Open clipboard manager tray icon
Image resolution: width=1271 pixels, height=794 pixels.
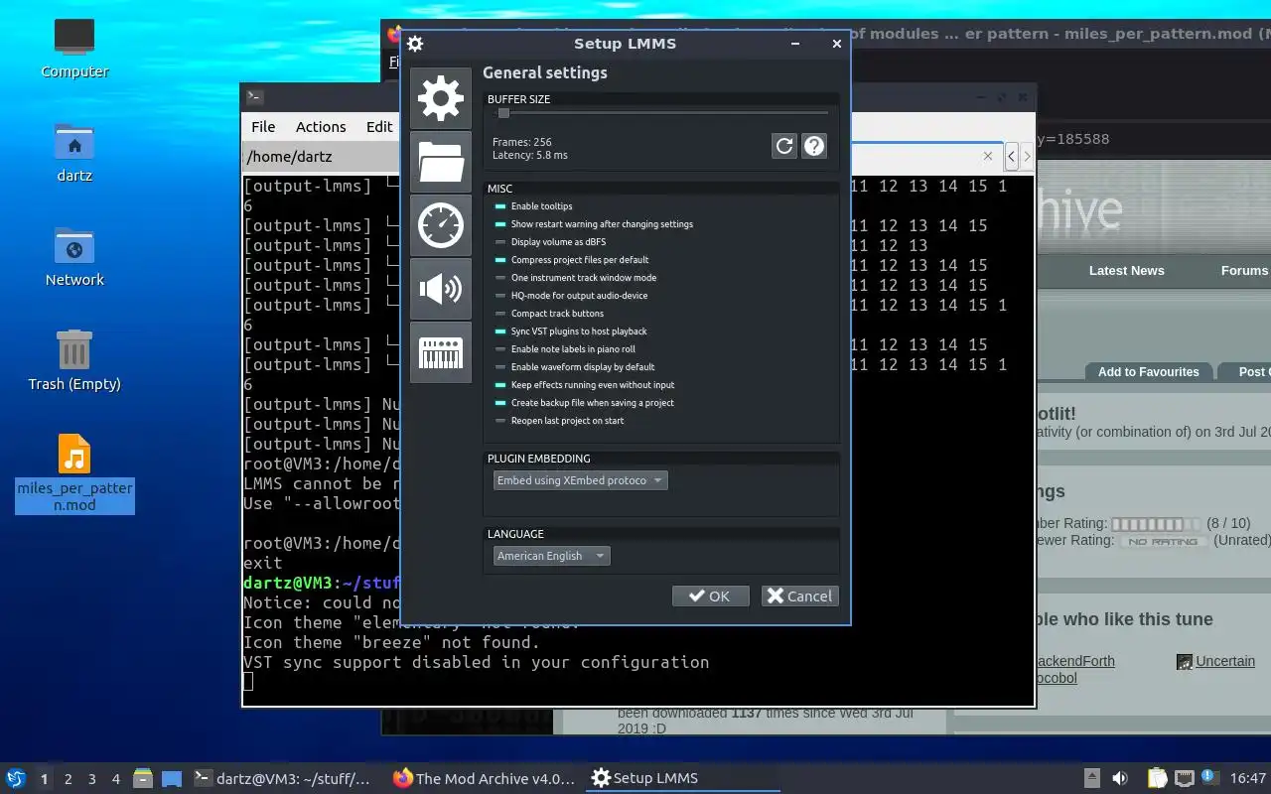[1158, 778]
